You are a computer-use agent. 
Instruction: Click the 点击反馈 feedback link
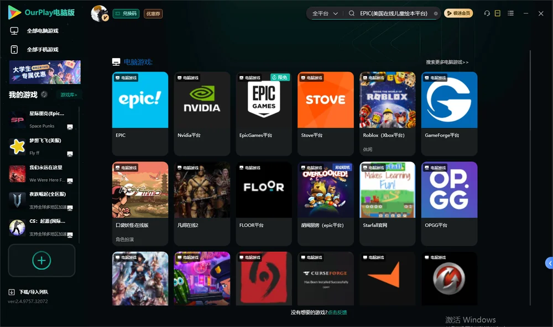[x=337, y=312]
